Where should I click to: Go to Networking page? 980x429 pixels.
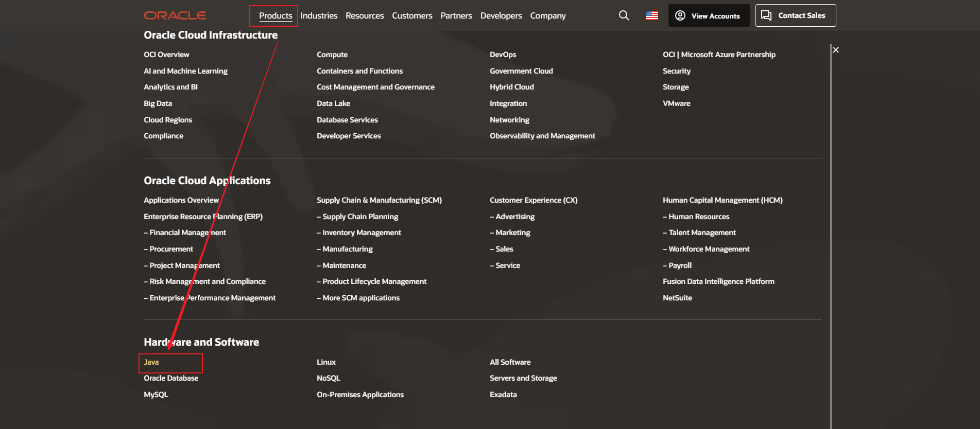pos(509,120)
